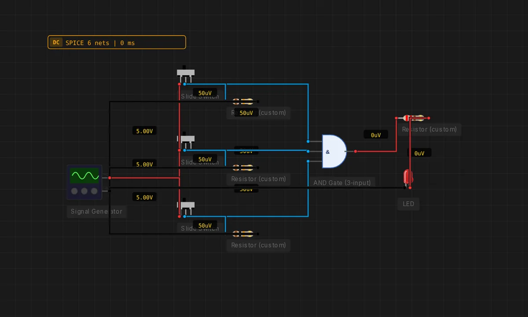Toggle the bottom slide switch
The image size is (528, 317).
(x=186, y=206)
